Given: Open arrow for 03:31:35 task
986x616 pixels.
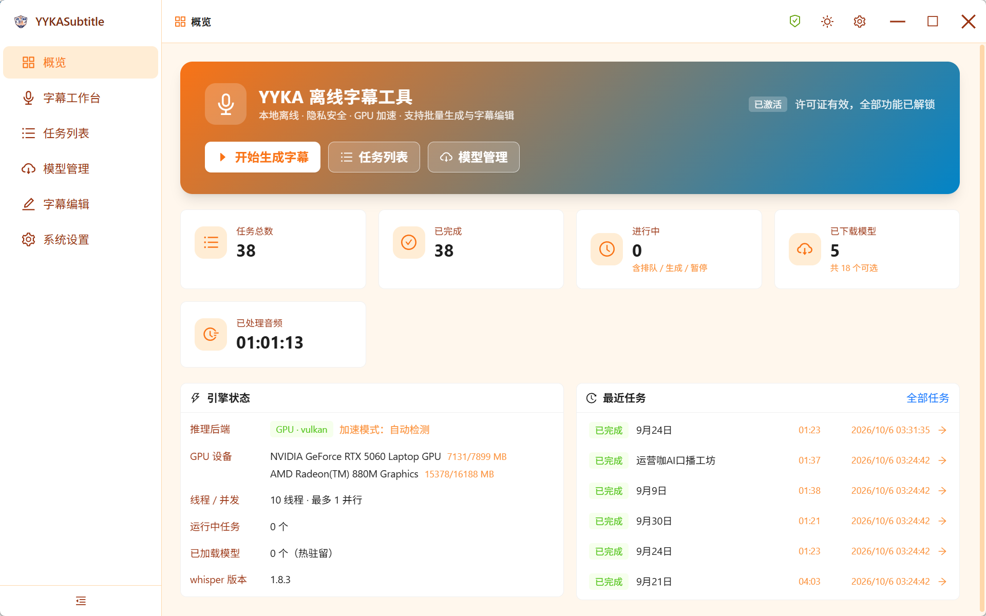Looking at the screenshot, I should (x=942, y=430).
